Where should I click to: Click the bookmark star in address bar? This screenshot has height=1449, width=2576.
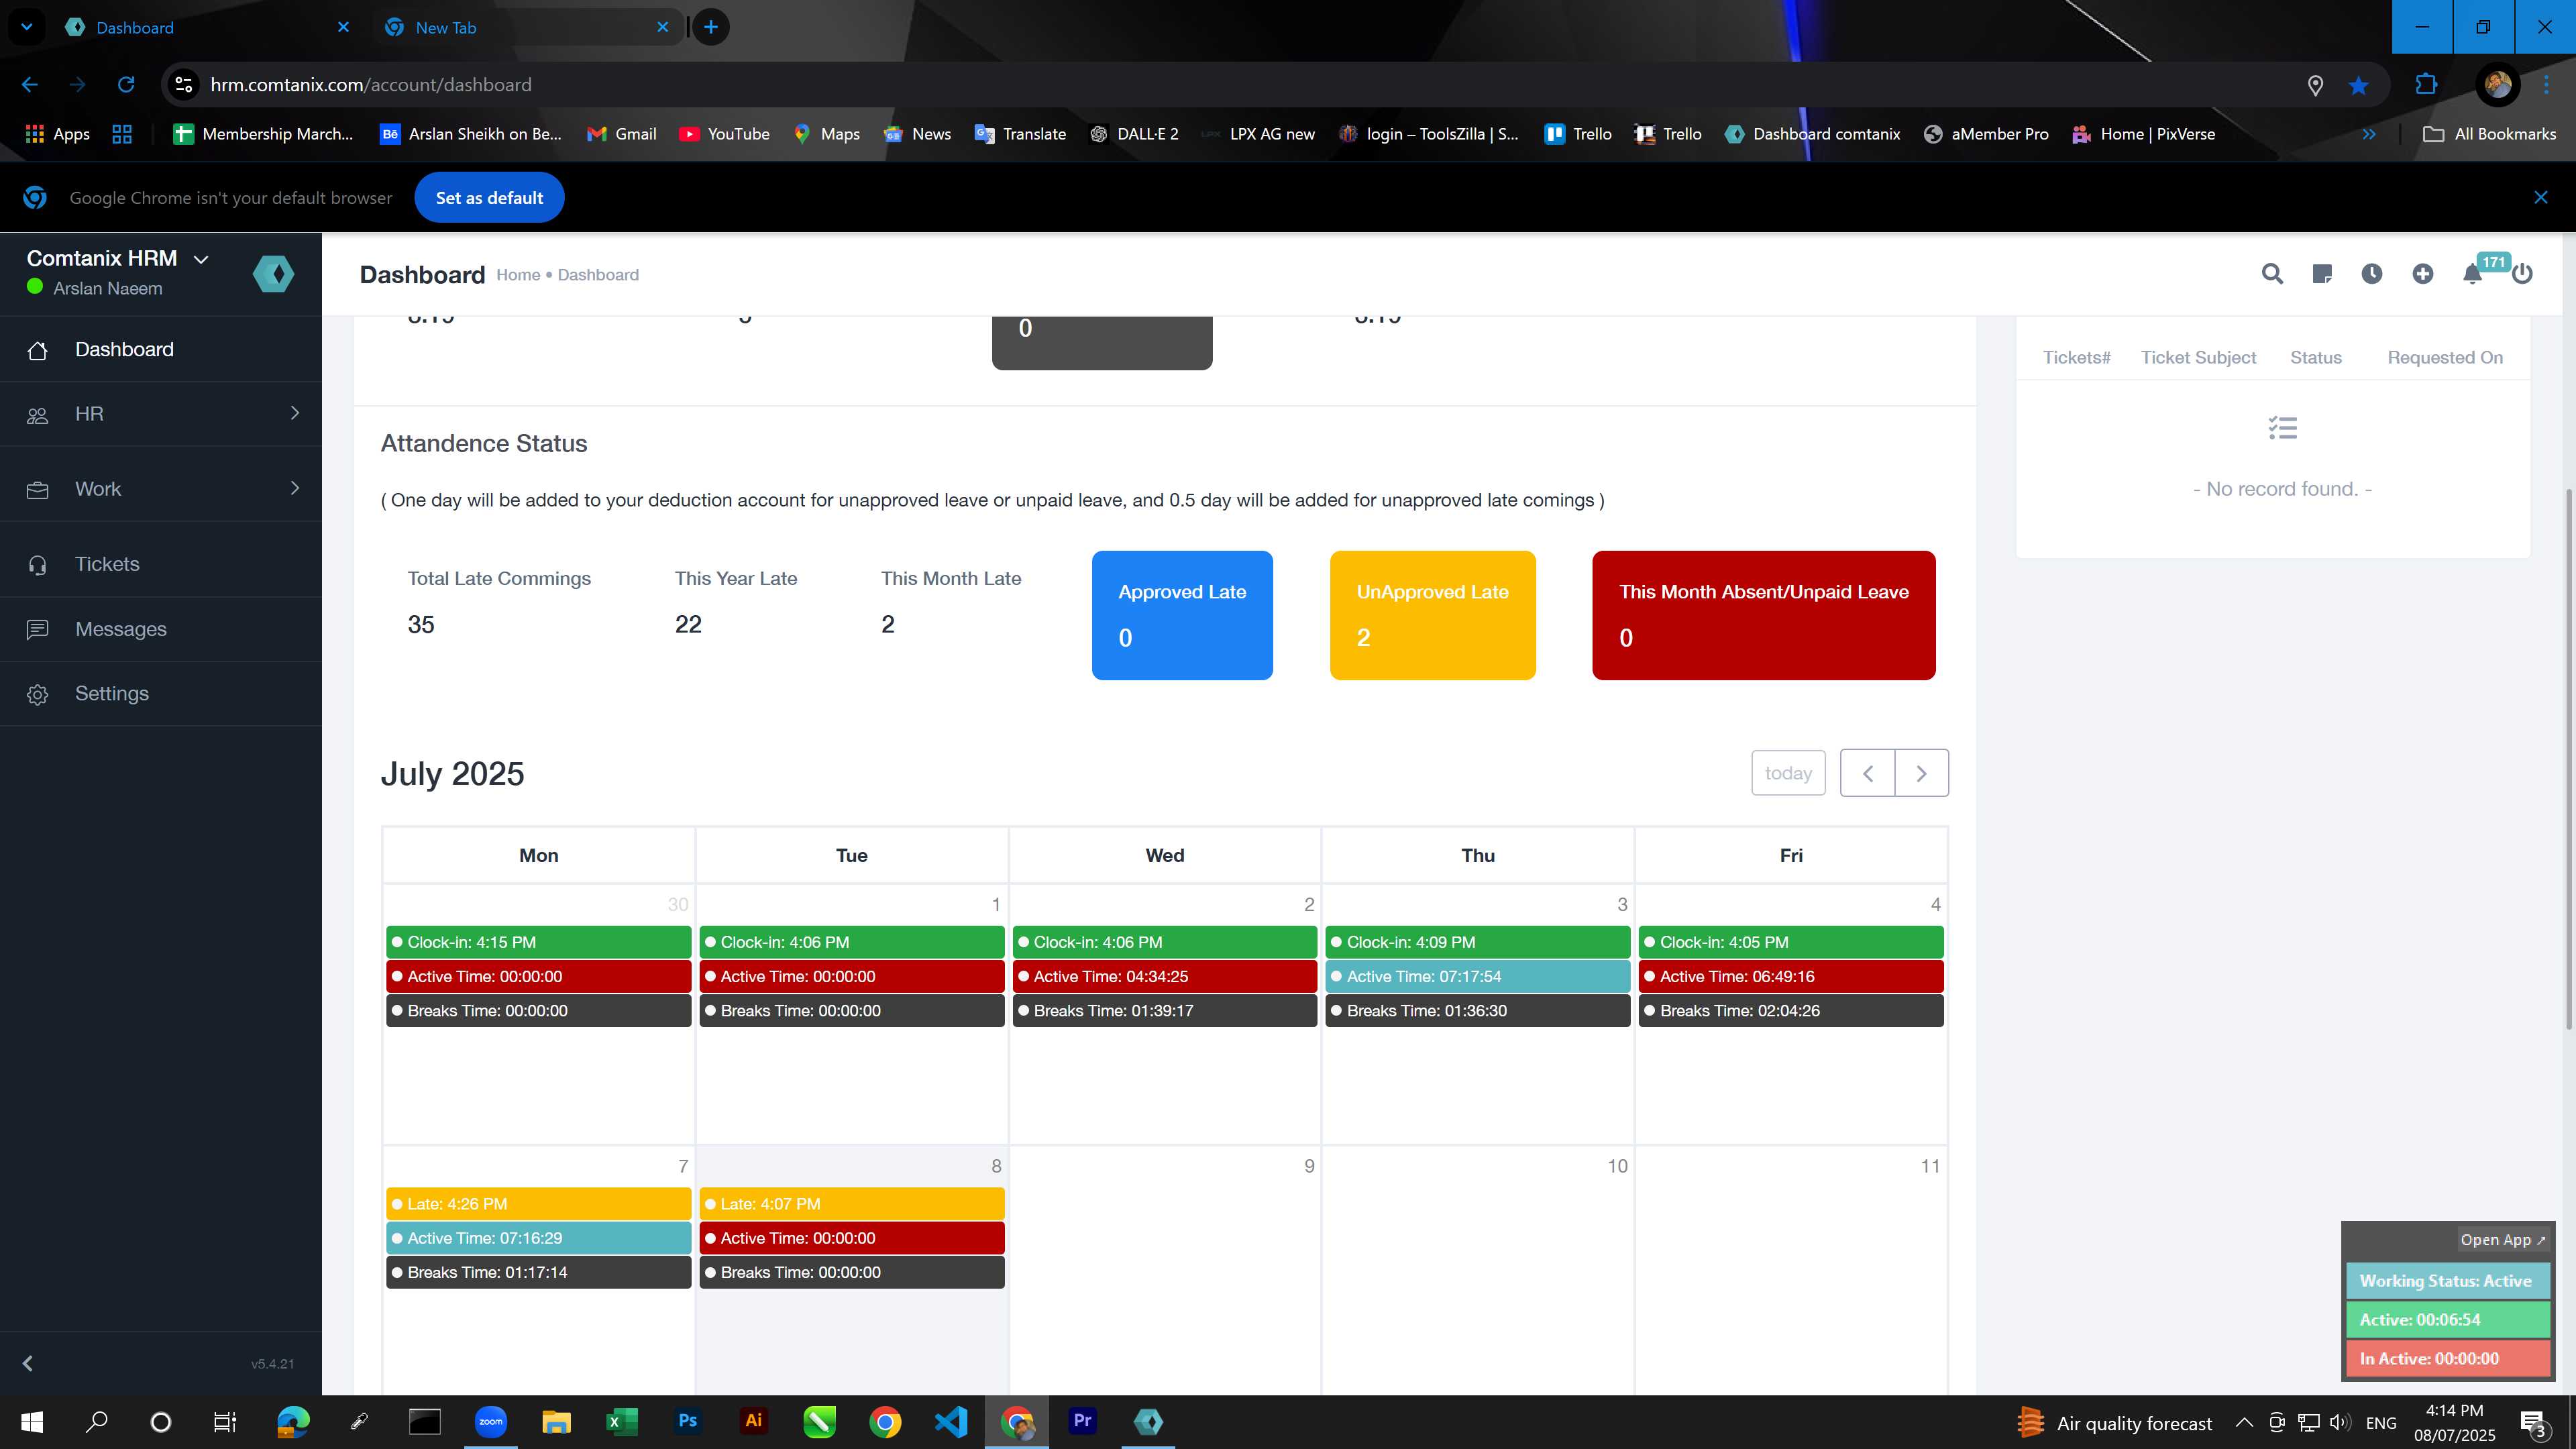point(2358,85)
